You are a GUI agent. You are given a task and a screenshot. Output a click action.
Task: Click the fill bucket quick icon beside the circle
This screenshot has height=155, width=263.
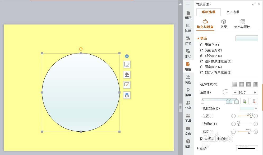pos(127,75)
